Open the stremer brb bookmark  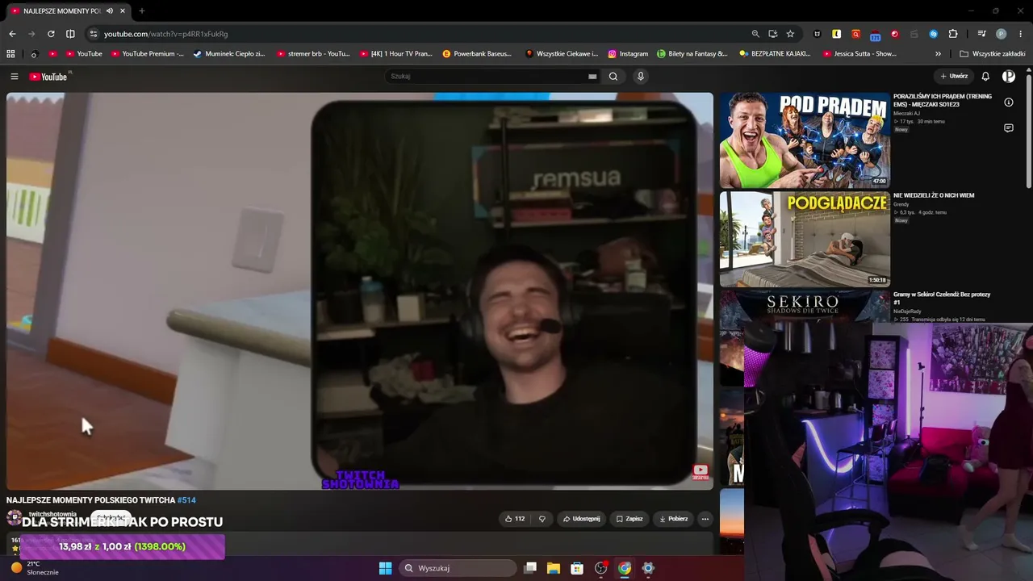click(x=313, y=54)
